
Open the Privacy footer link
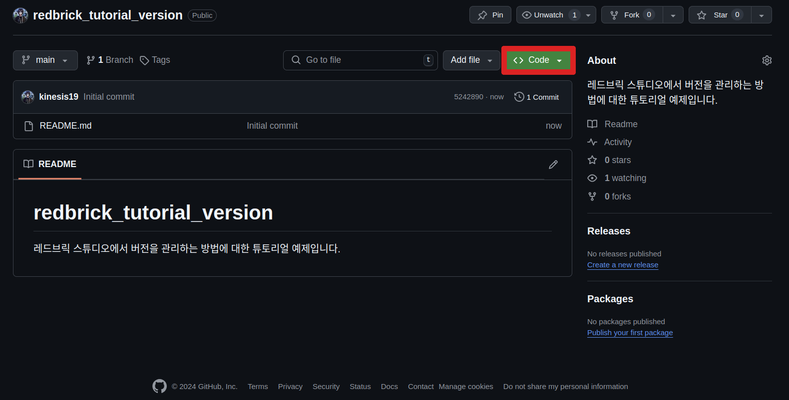290,387
